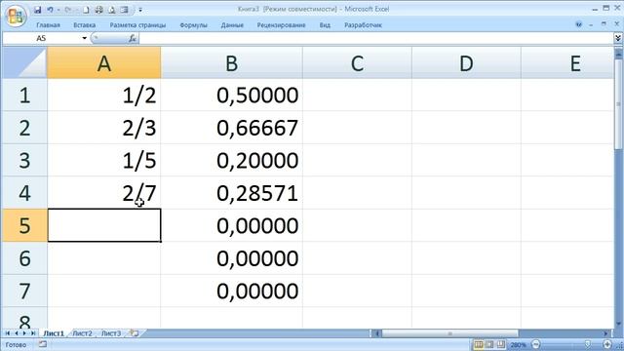
Task: Open the Данные ribbon tab
Action: [232, 25]
